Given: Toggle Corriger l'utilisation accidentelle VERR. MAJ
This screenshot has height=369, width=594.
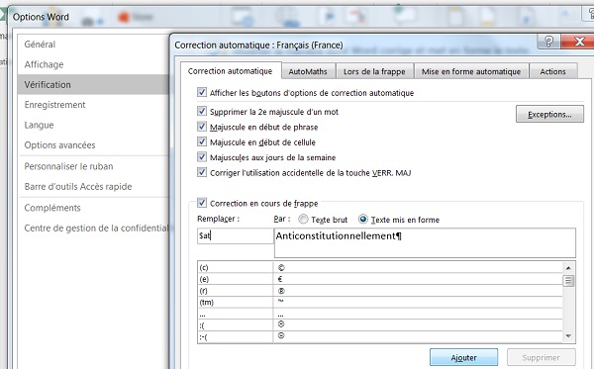Looking at the screenshot, I should [x=202, y=172].
